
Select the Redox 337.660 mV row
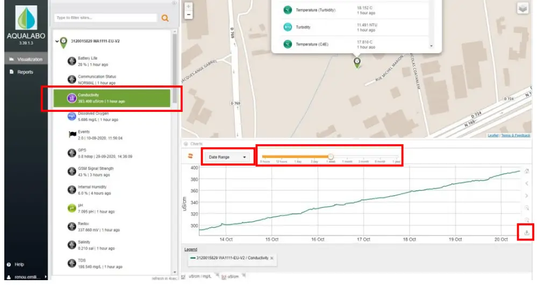point(112,227)
